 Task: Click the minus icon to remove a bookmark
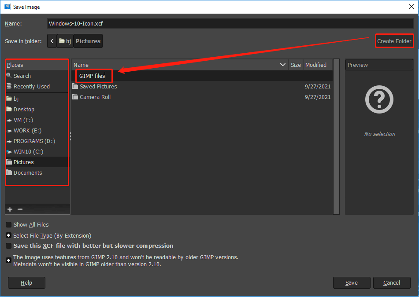(x=20, y=209)
